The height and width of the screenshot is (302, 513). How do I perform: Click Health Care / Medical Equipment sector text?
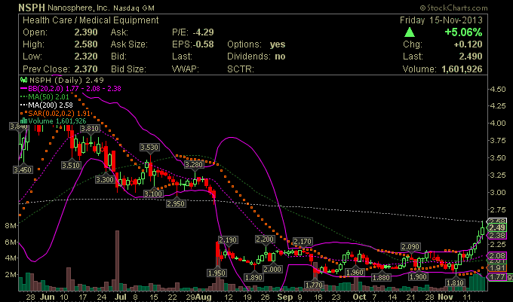(91, 20)
